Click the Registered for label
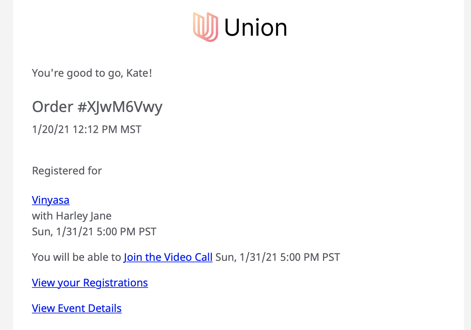471x330 pixels. 67,171
